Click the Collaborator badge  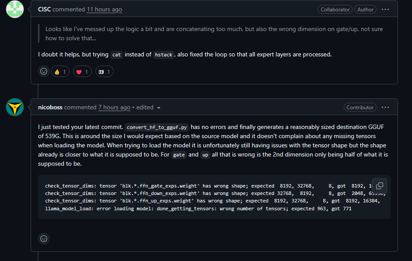pyautogui.click(x=335, y=10)
